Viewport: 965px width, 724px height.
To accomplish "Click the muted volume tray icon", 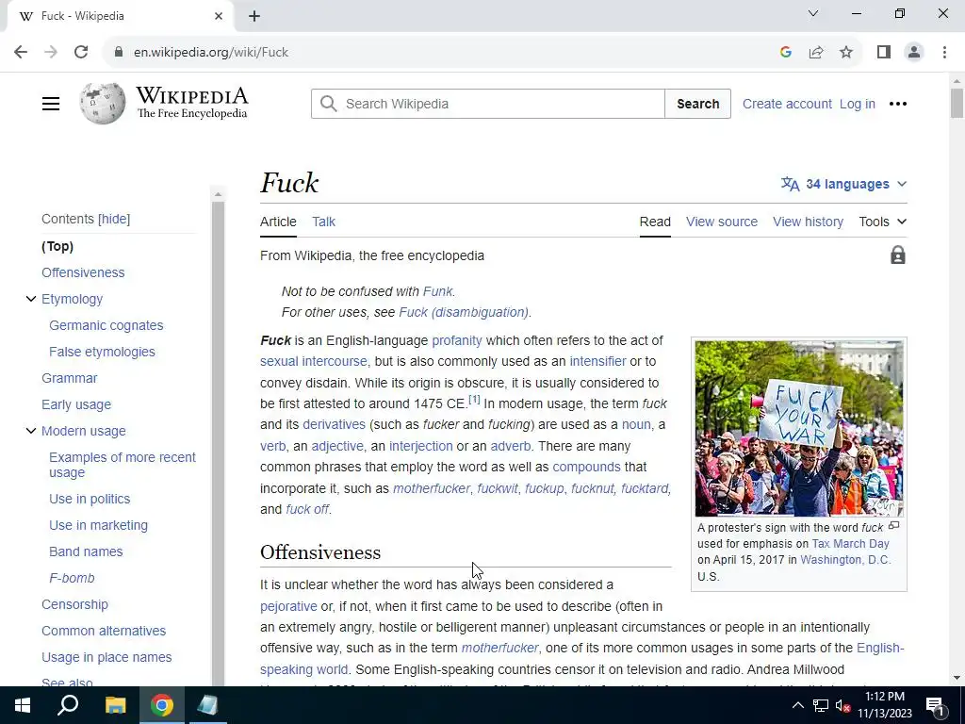I will [x=843, y=706].
